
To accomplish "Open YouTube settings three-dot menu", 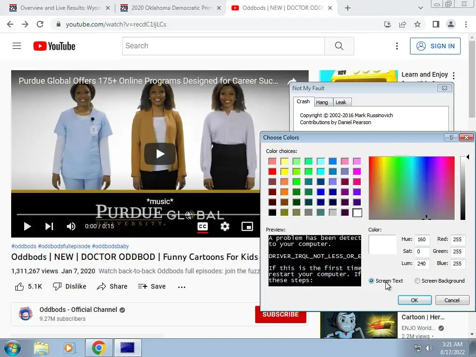I will [x=397, y=46].
